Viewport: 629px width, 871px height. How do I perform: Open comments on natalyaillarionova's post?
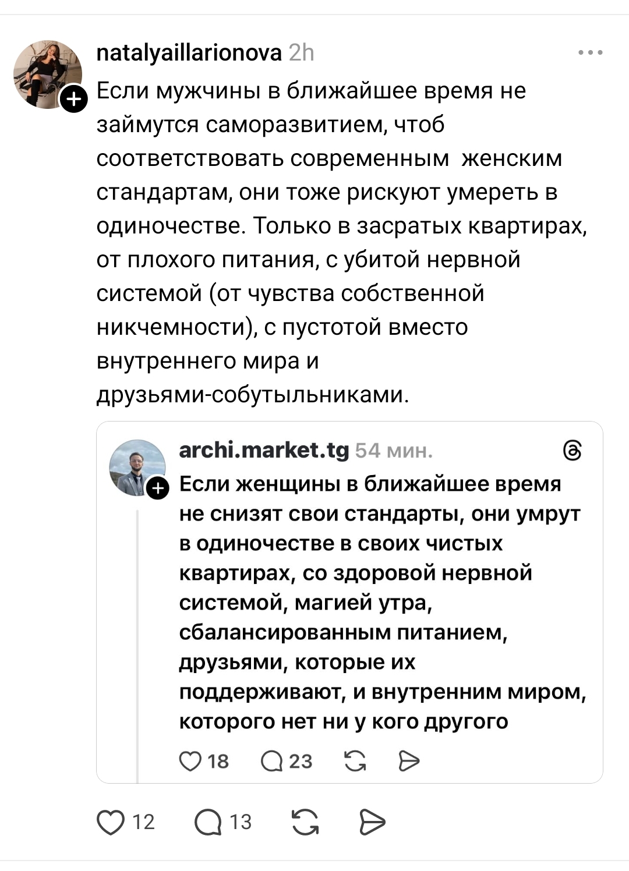pyautogui.click(x=209, y=822)
